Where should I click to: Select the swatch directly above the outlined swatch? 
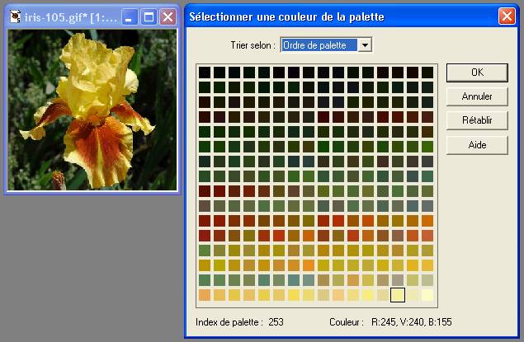click(398, 280)
